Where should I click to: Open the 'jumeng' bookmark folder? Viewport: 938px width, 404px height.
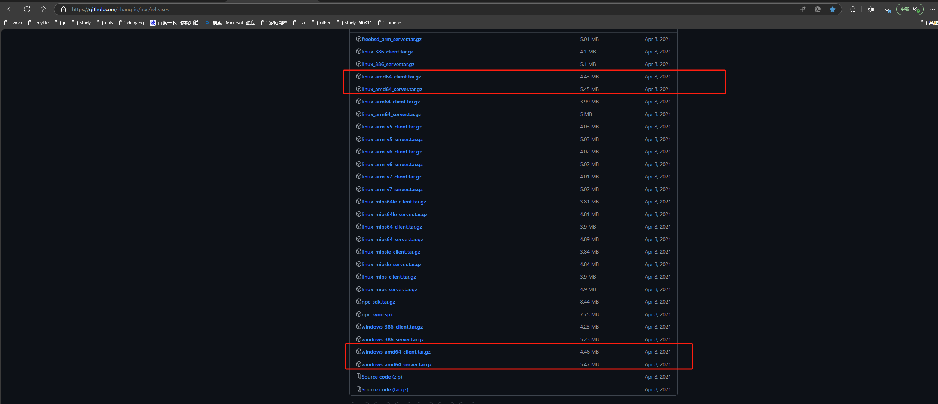pos(390,23)
